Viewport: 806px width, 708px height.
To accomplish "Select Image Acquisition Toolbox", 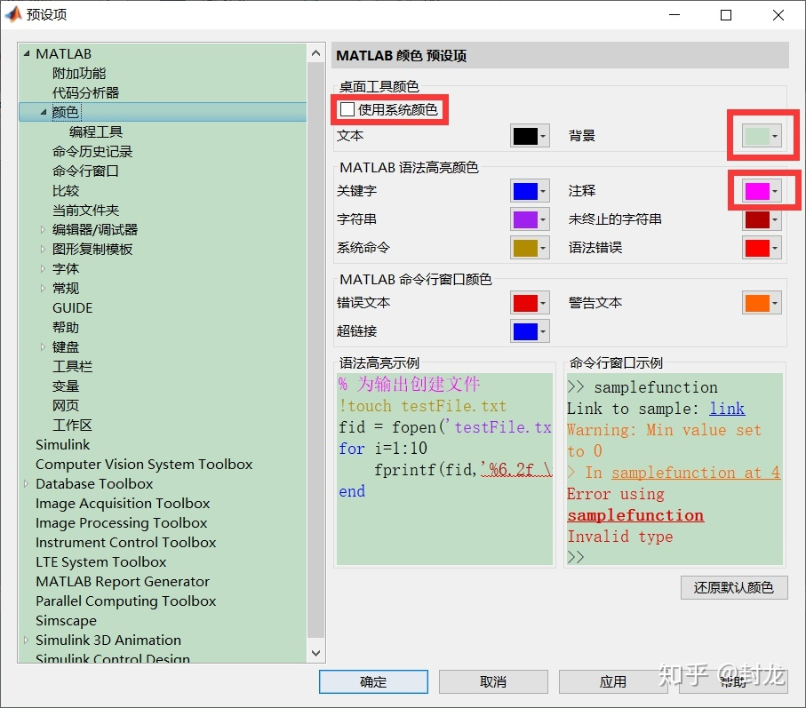I will click(123, 503).
